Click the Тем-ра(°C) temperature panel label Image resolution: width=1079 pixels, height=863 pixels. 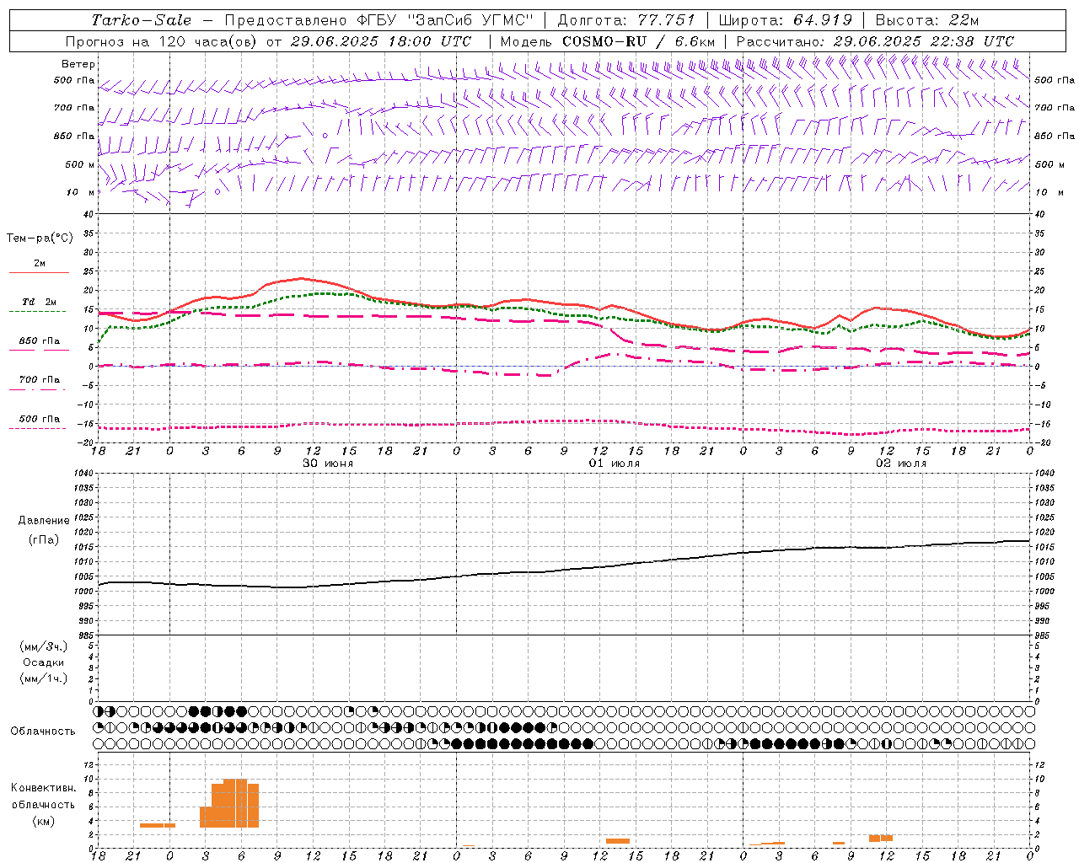[40, 239]
